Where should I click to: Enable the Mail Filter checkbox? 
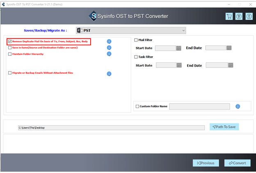(136, 40)
